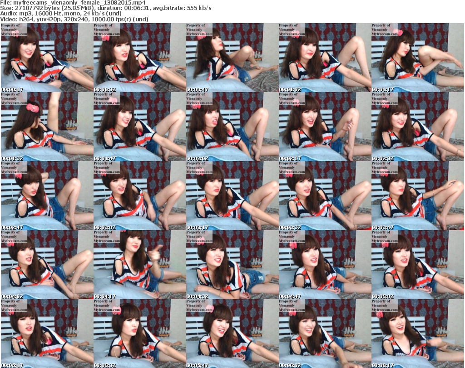465x368 pixels.
Task: Choose the thumbnail at 00:04:02
Action: pyautogui.click(x=47, y=265)
